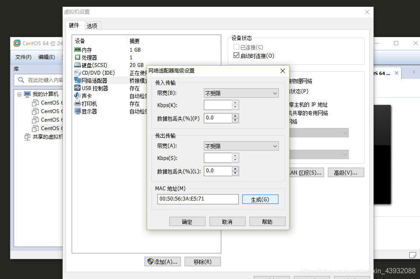Click the incoming Kbps(K) input field

[x=218, y=105]
